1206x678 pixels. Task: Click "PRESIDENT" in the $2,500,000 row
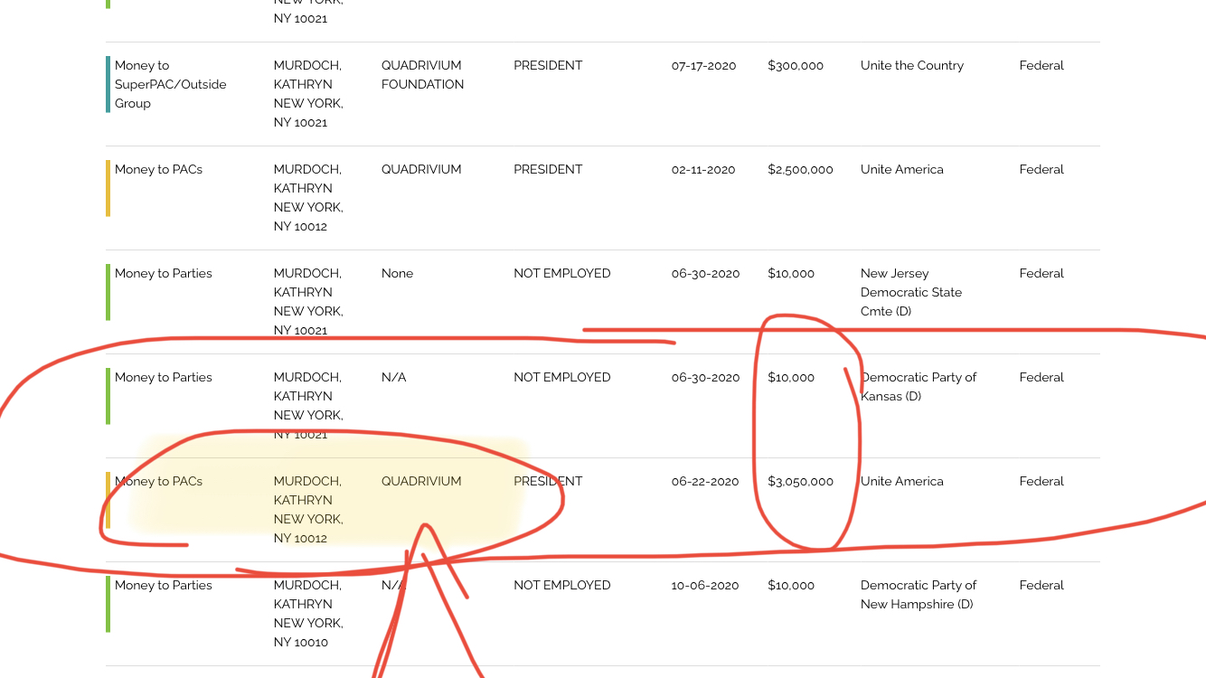pyautogui.click(x=548, y=170)
